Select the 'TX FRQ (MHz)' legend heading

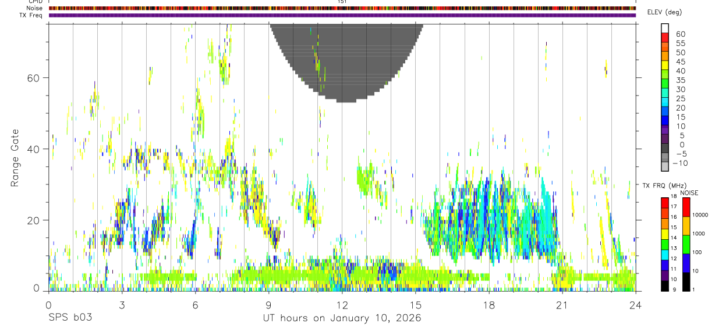664,185
